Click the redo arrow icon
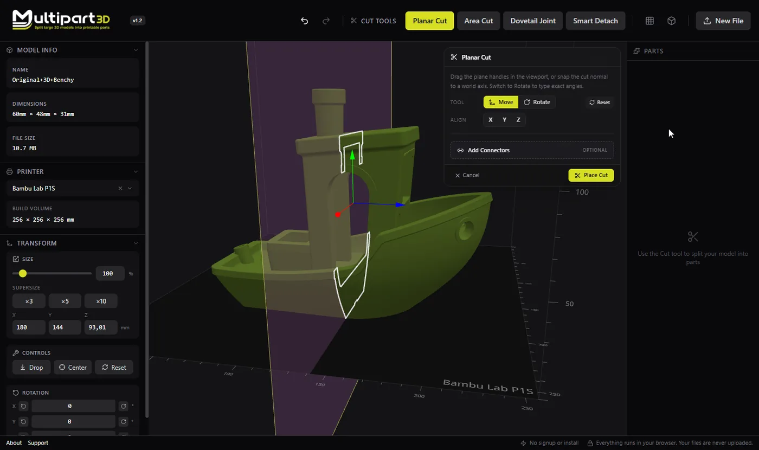This screenshot has width=759, height=450. 326,21
